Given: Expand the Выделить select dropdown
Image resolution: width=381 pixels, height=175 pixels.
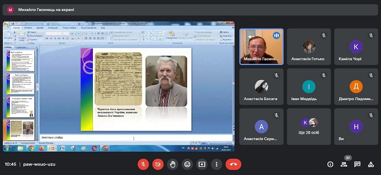Looking at the screenshot, I should [x=226, y=39].
